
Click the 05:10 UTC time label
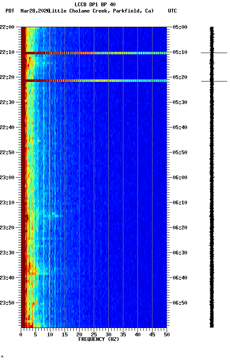(180, 52)
